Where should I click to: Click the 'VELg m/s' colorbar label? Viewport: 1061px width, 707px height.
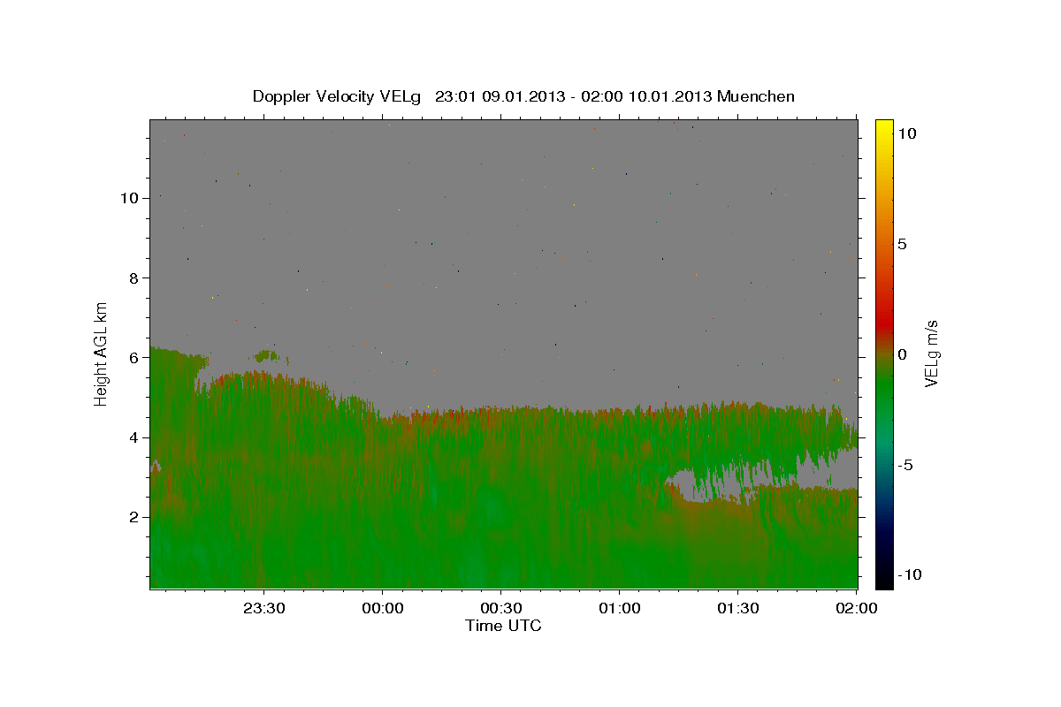click(x=931, y=353)
